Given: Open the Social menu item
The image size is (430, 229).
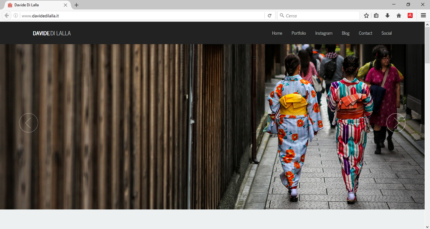Looking at the screenshot, I should [x=386, y=33].
